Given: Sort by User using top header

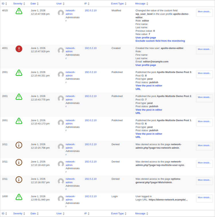Looking at the screenshot, I should pyautogui.click(x=60, y=4).
